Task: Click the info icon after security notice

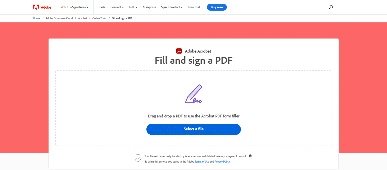Action: [250, 156]
